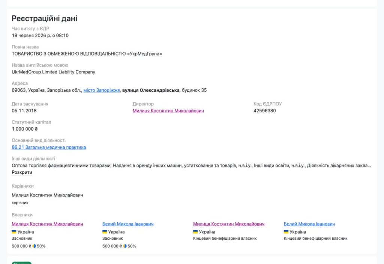Click the Оптова торгівля фармацевтичними товарами activities text

click(x=192, y=166)
